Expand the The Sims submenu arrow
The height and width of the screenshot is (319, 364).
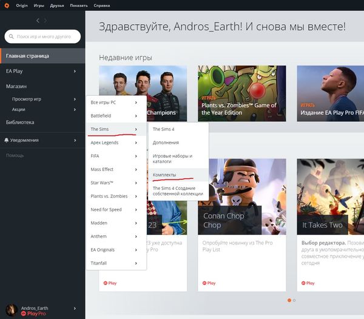[136, 129]
